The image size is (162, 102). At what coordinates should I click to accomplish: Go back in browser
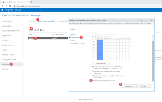click(3, 6)
